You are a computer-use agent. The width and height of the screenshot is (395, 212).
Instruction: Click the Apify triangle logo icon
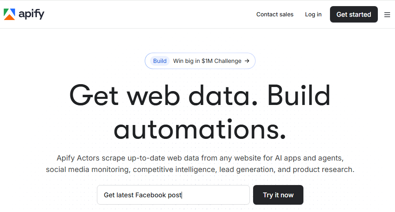coord(9,14)
